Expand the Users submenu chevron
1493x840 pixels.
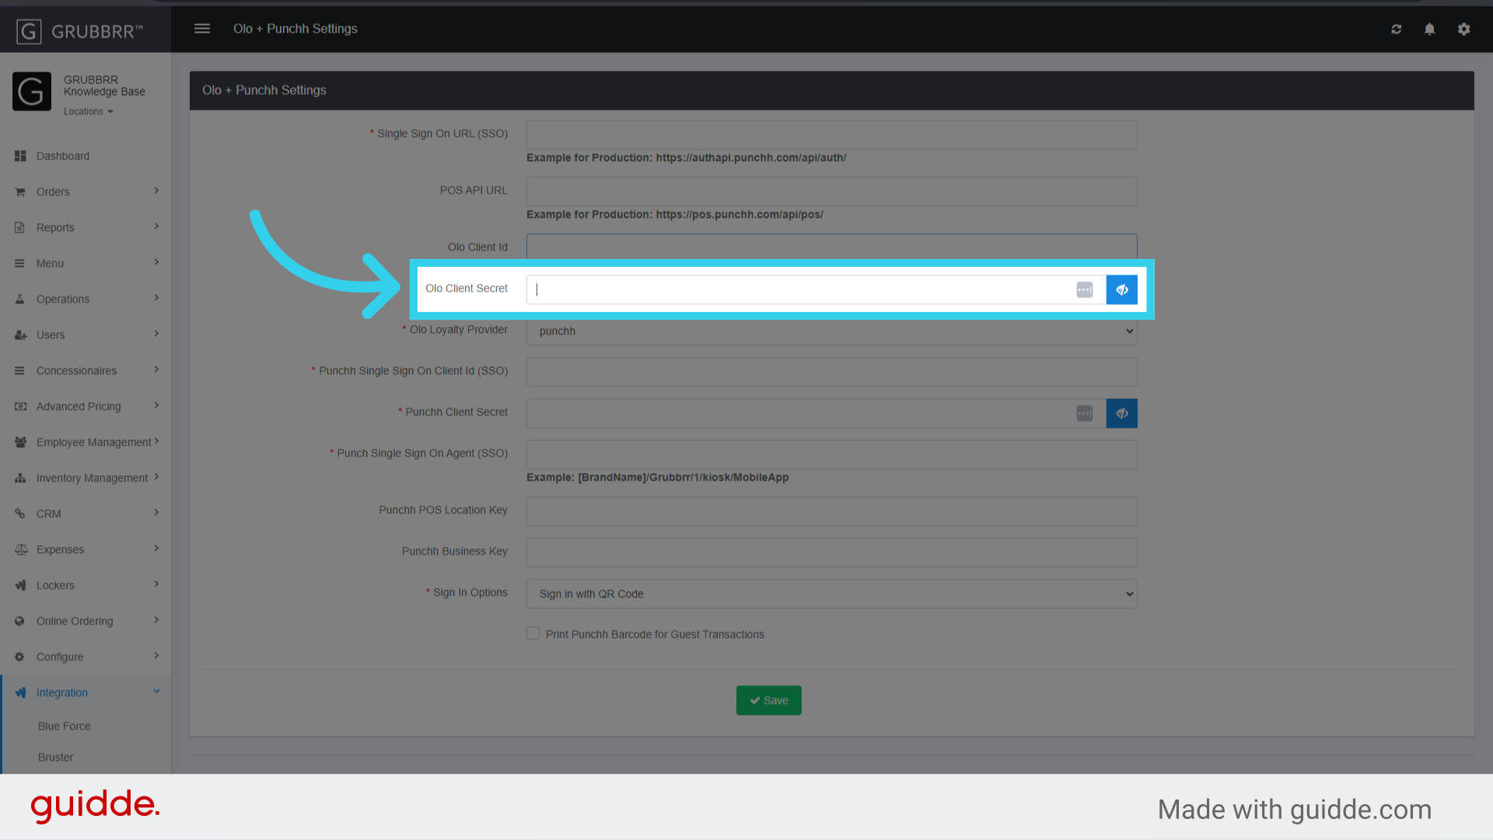pyautogui.click(x=156, y=334)
